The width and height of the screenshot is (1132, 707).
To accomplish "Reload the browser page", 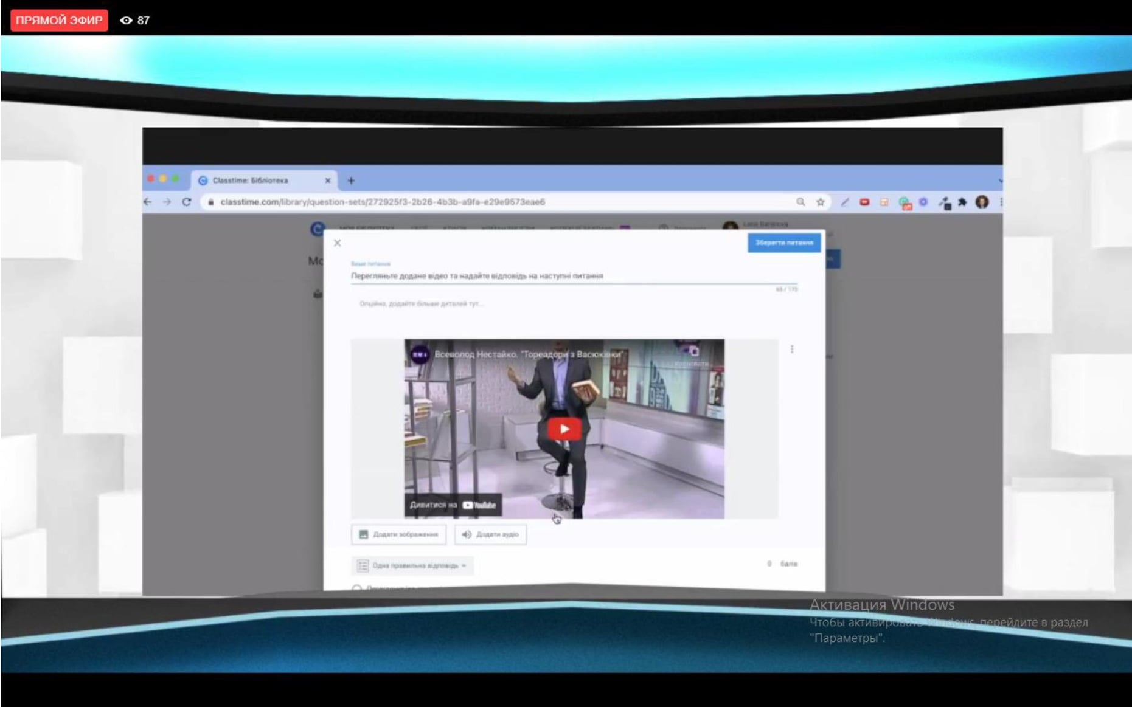I will click(187, 202).
